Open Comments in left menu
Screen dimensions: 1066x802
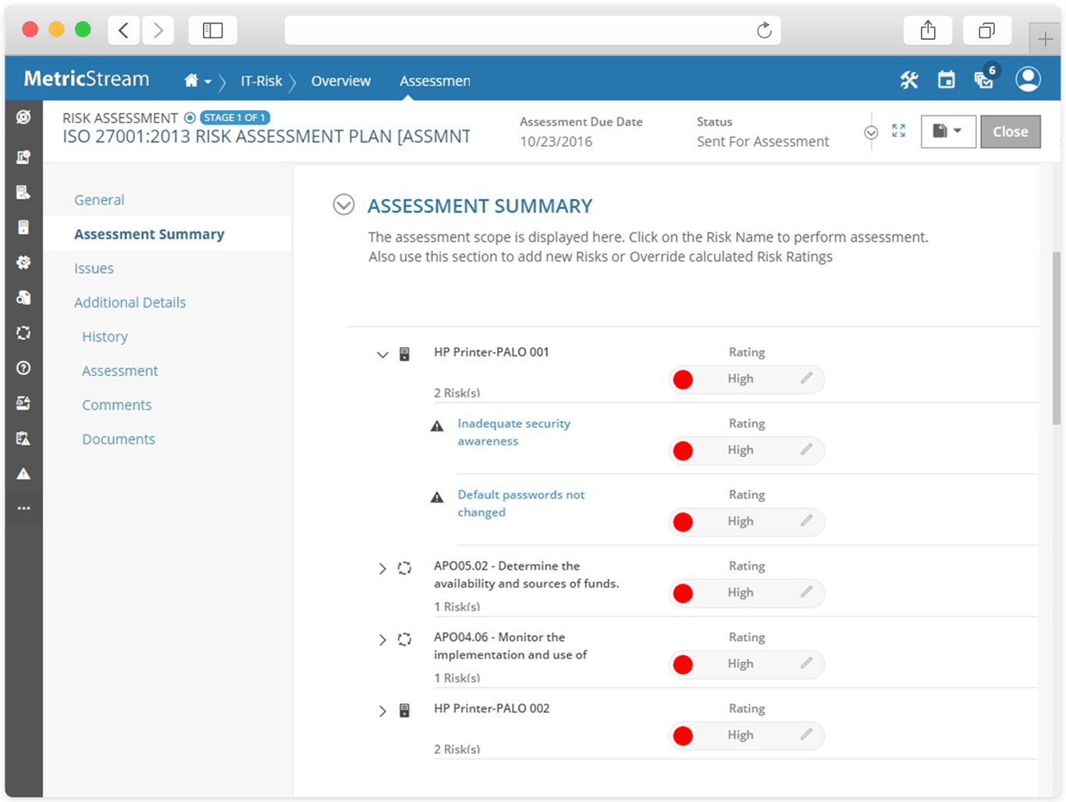[x=117, y=405]
